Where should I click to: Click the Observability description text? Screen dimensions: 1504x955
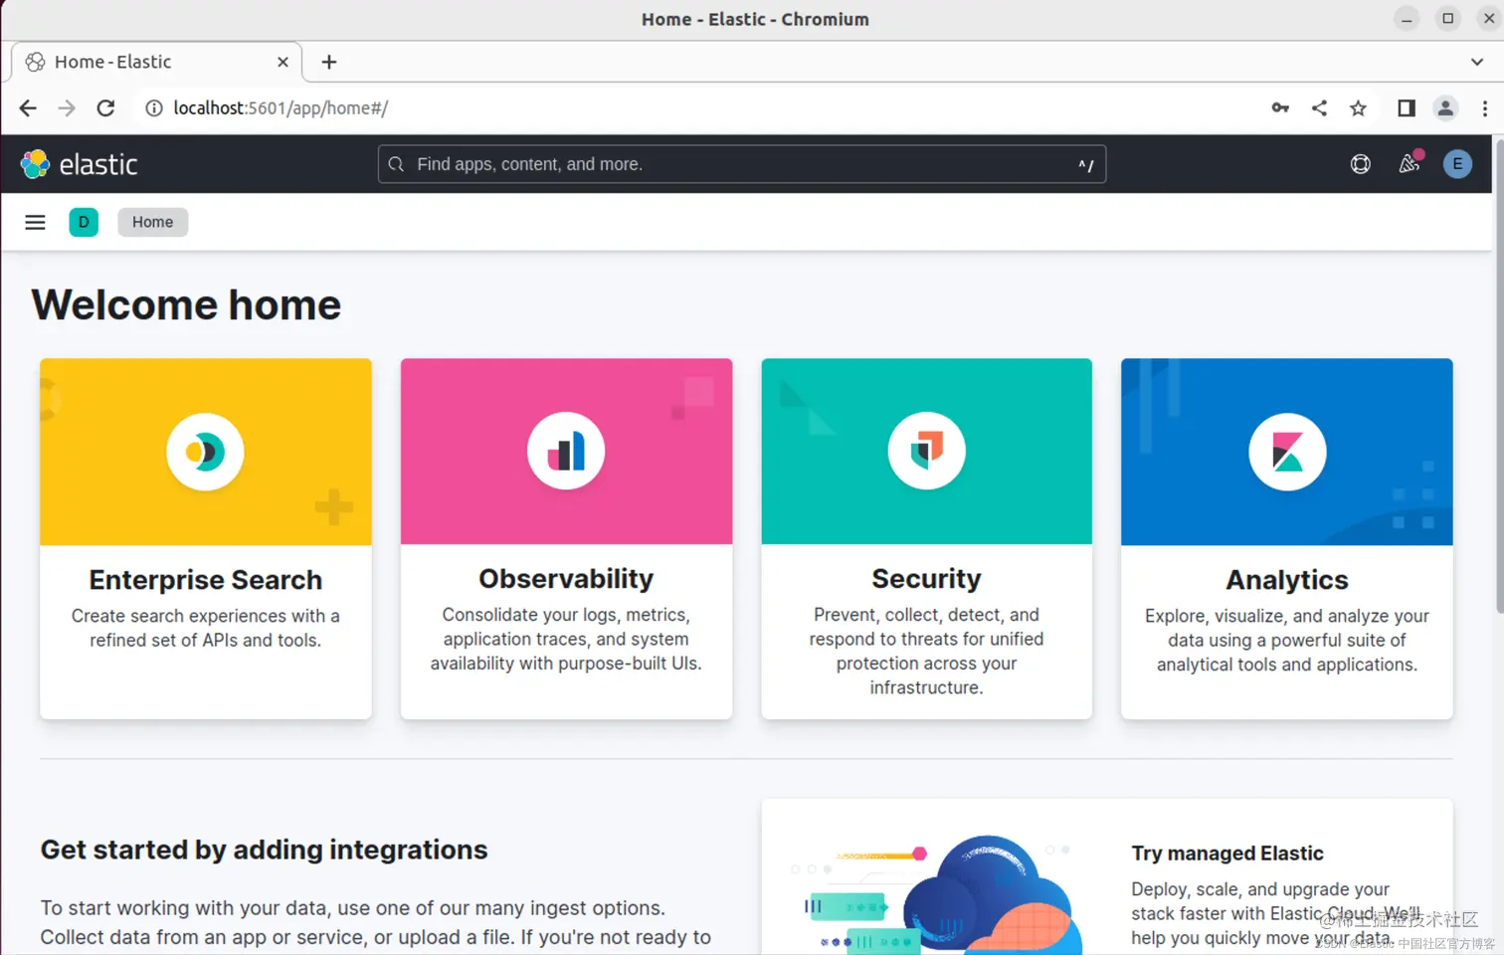click(566, 639)
